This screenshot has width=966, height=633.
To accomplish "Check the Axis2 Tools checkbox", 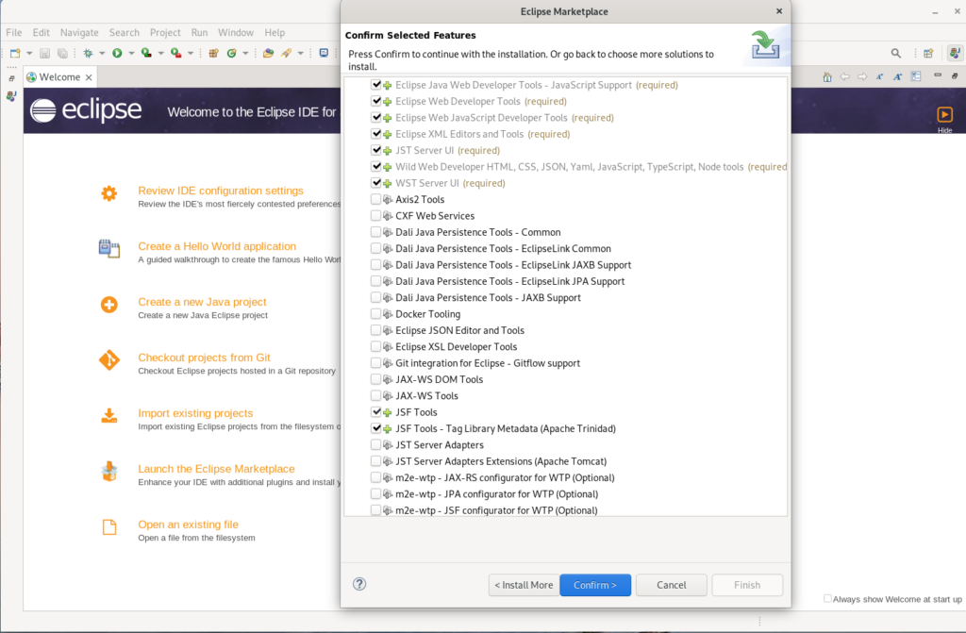I will point(375,199).
